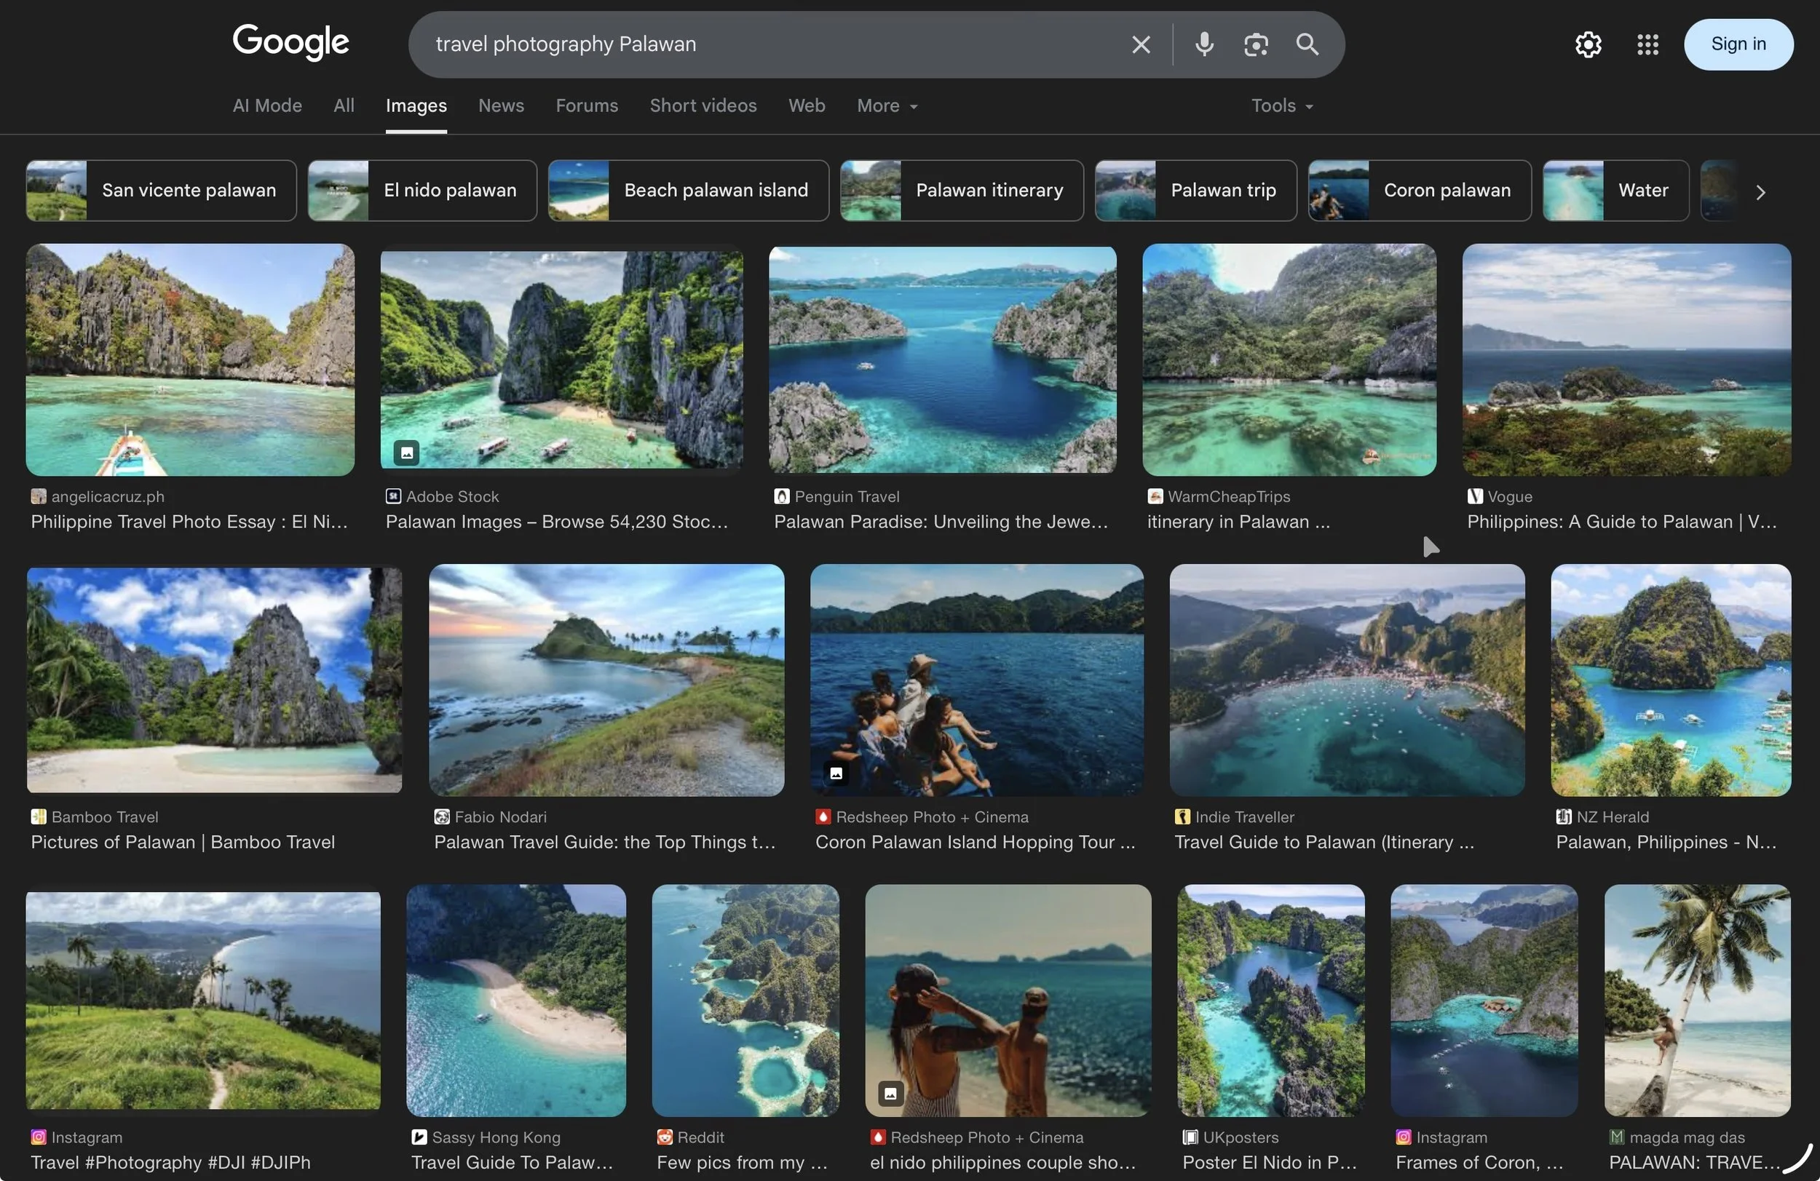The image size is (1820, 1181).
Task: Open quick settings gear icon
Action: pyautogui.click(x=1588, y=44)
